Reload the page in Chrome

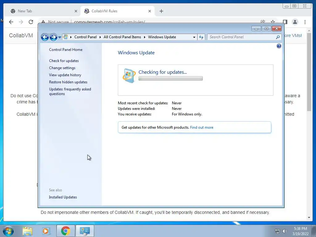(x=31, y=22)
